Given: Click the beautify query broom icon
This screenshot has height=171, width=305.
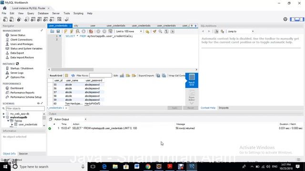Looking at the screenshot, I should click(x=154, y=31).
